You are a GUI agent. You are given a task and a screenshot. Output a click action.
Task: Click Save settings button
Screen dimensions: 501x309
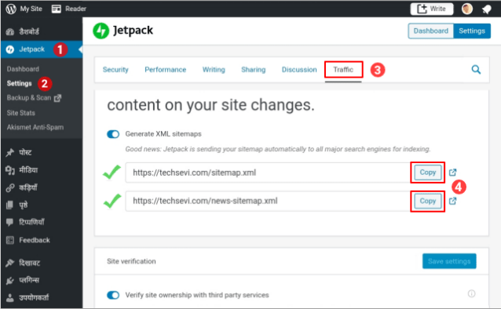[x=449, y=261]
